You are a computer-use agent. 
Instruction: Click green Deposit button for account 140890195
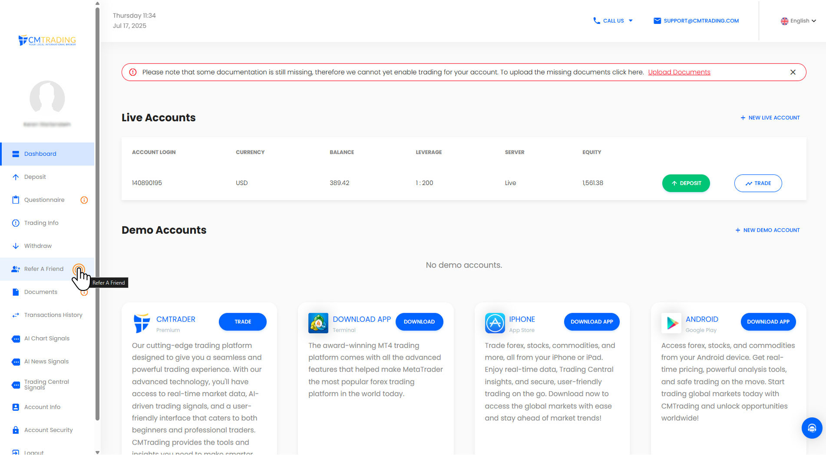[x=686, y=183]
